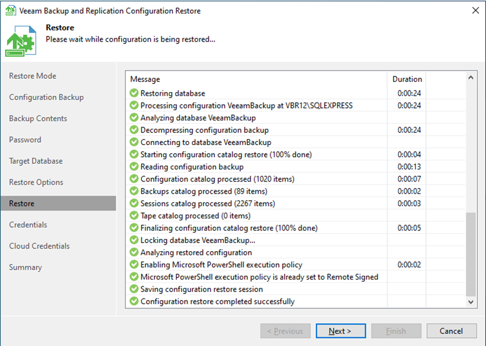
Task: Select 'Reading configuration backup' log text
Action: click(192, 167)
